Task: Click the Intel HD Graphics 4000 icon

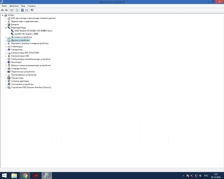Action: coord(12,34)
